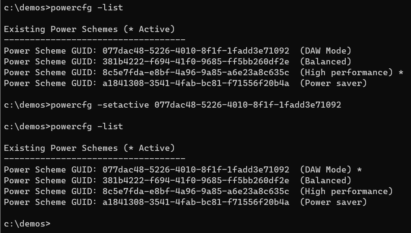Click the GUID argument of the setactive command
The height and width of the screenshot is (233, 411).
pos(247,105)
